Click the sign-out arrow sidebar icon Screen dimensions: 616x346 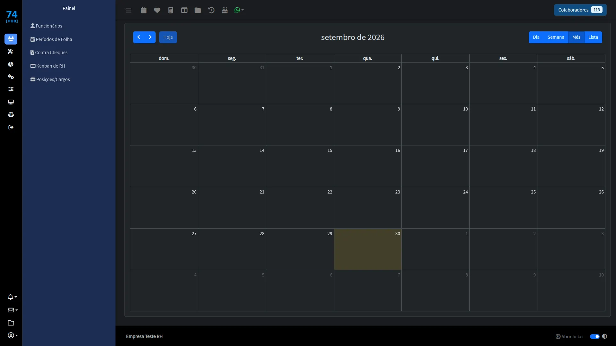coord(11,127)
